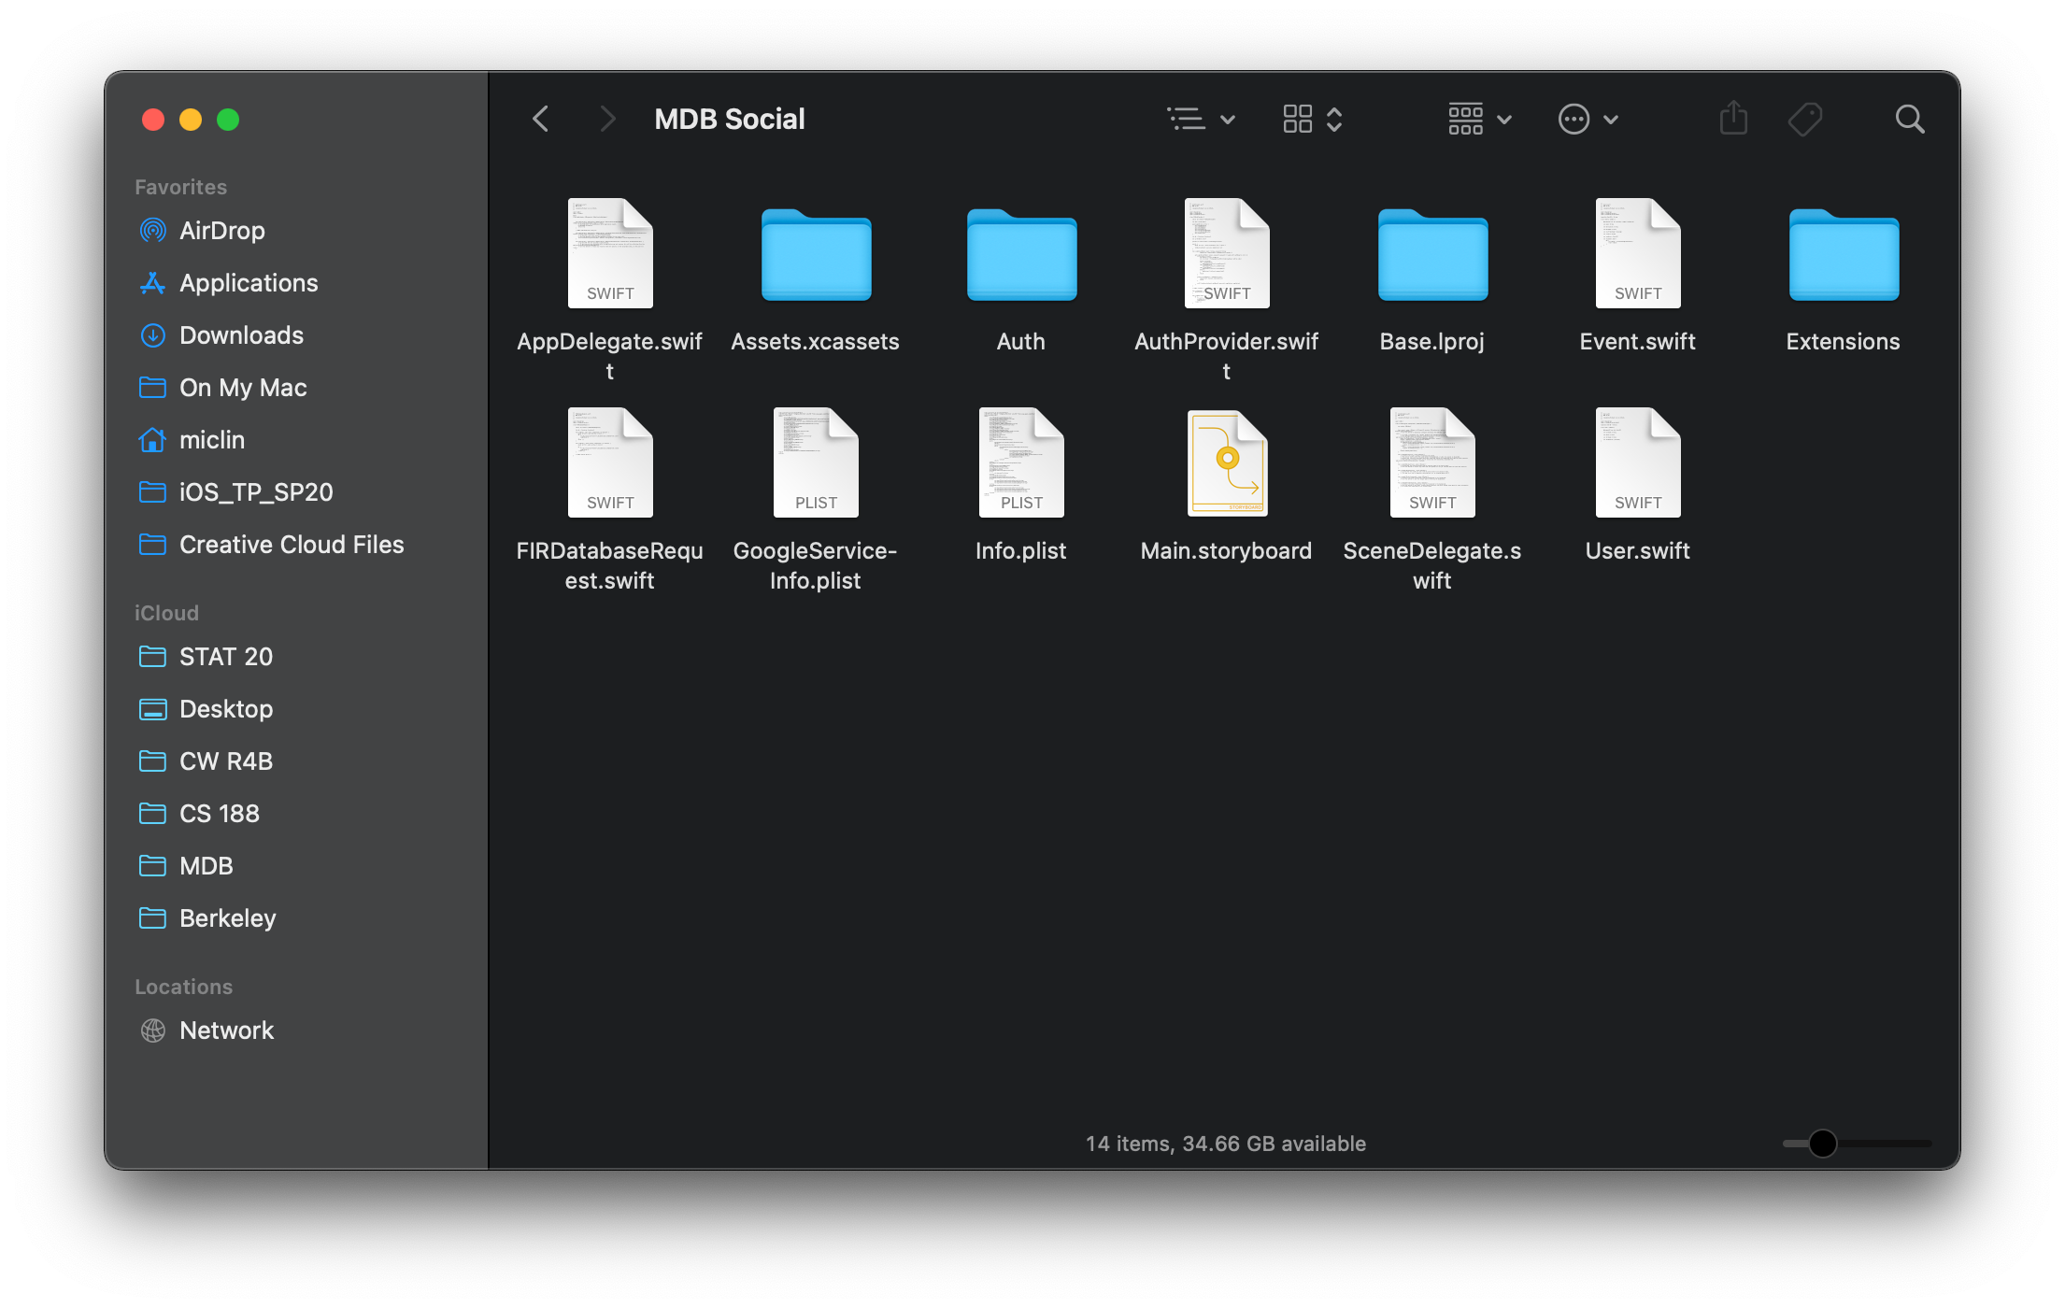Screen dimensions: 2065x1308
Task: Select the SceneDelegate.swift file
Action: [1431, 462]
